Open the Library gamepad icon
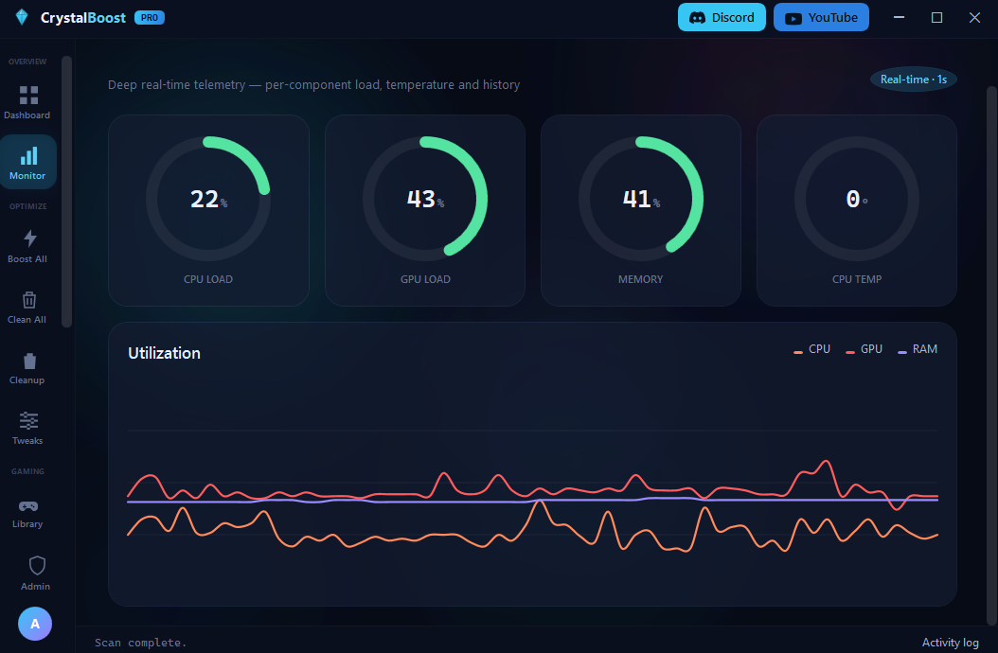998x653 pixels. point(28,506)
